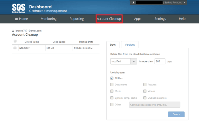
Task: Click the SOS Online Backup logo
Action: coord(19,8)
